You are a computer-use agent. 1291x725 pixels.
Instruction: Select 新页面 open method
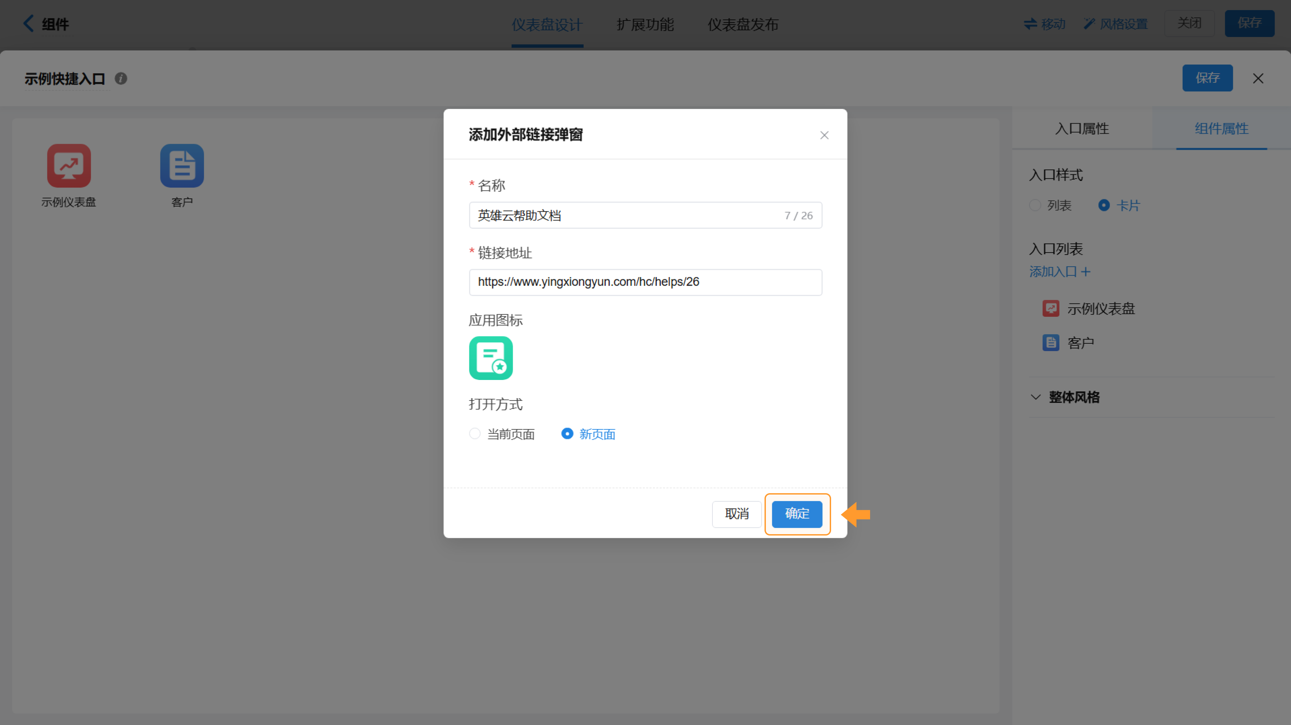(588, 434)
